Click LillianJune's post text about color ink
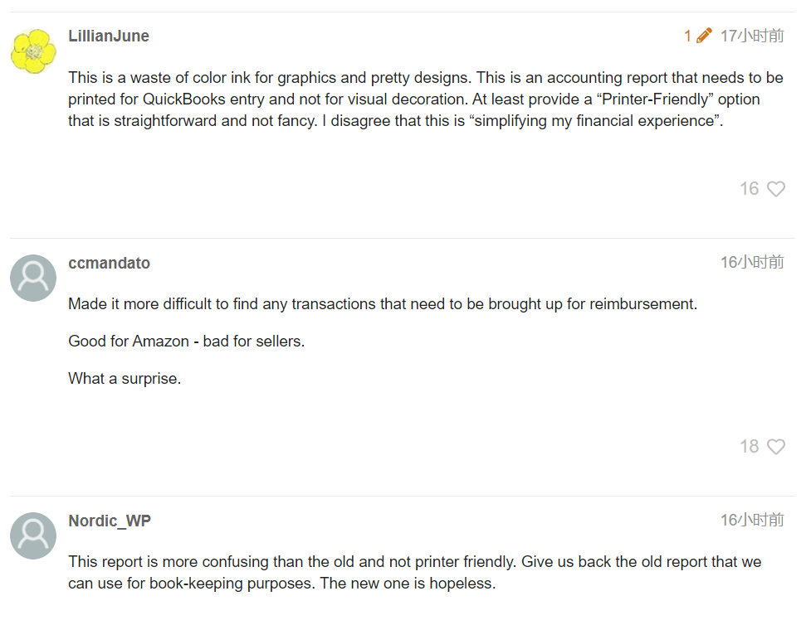 426,99
